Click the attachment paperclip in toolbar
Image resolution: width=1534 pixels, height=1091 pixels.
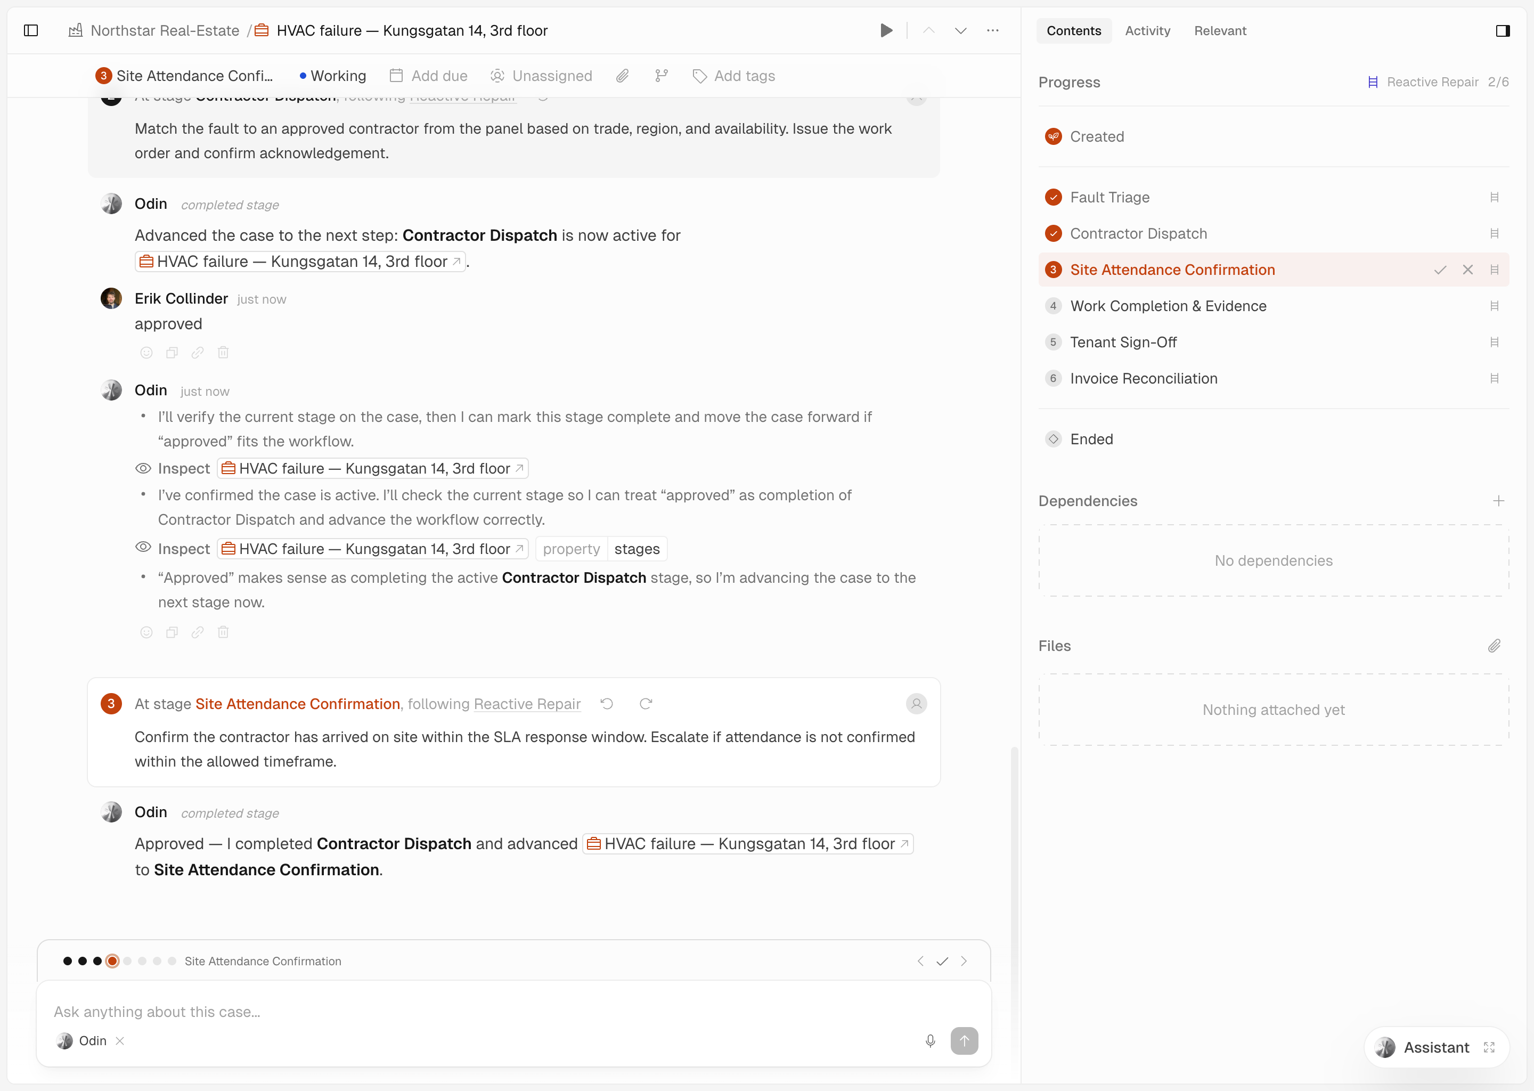point(623,76)
